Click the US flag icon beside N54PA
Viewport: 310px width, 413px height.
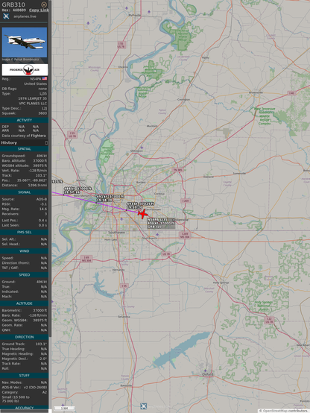coord(45,78)
